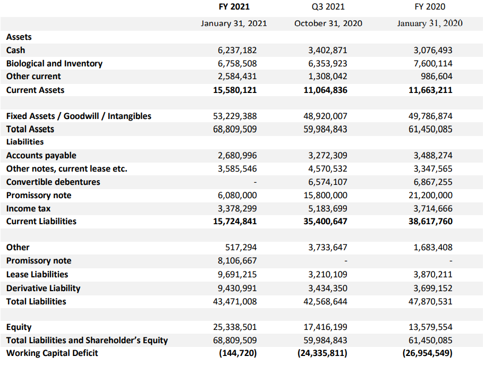This screenshot has width=484, height=365.
Task: Select Current Liabilities total 38,617,760
Action: coord(430,221)
